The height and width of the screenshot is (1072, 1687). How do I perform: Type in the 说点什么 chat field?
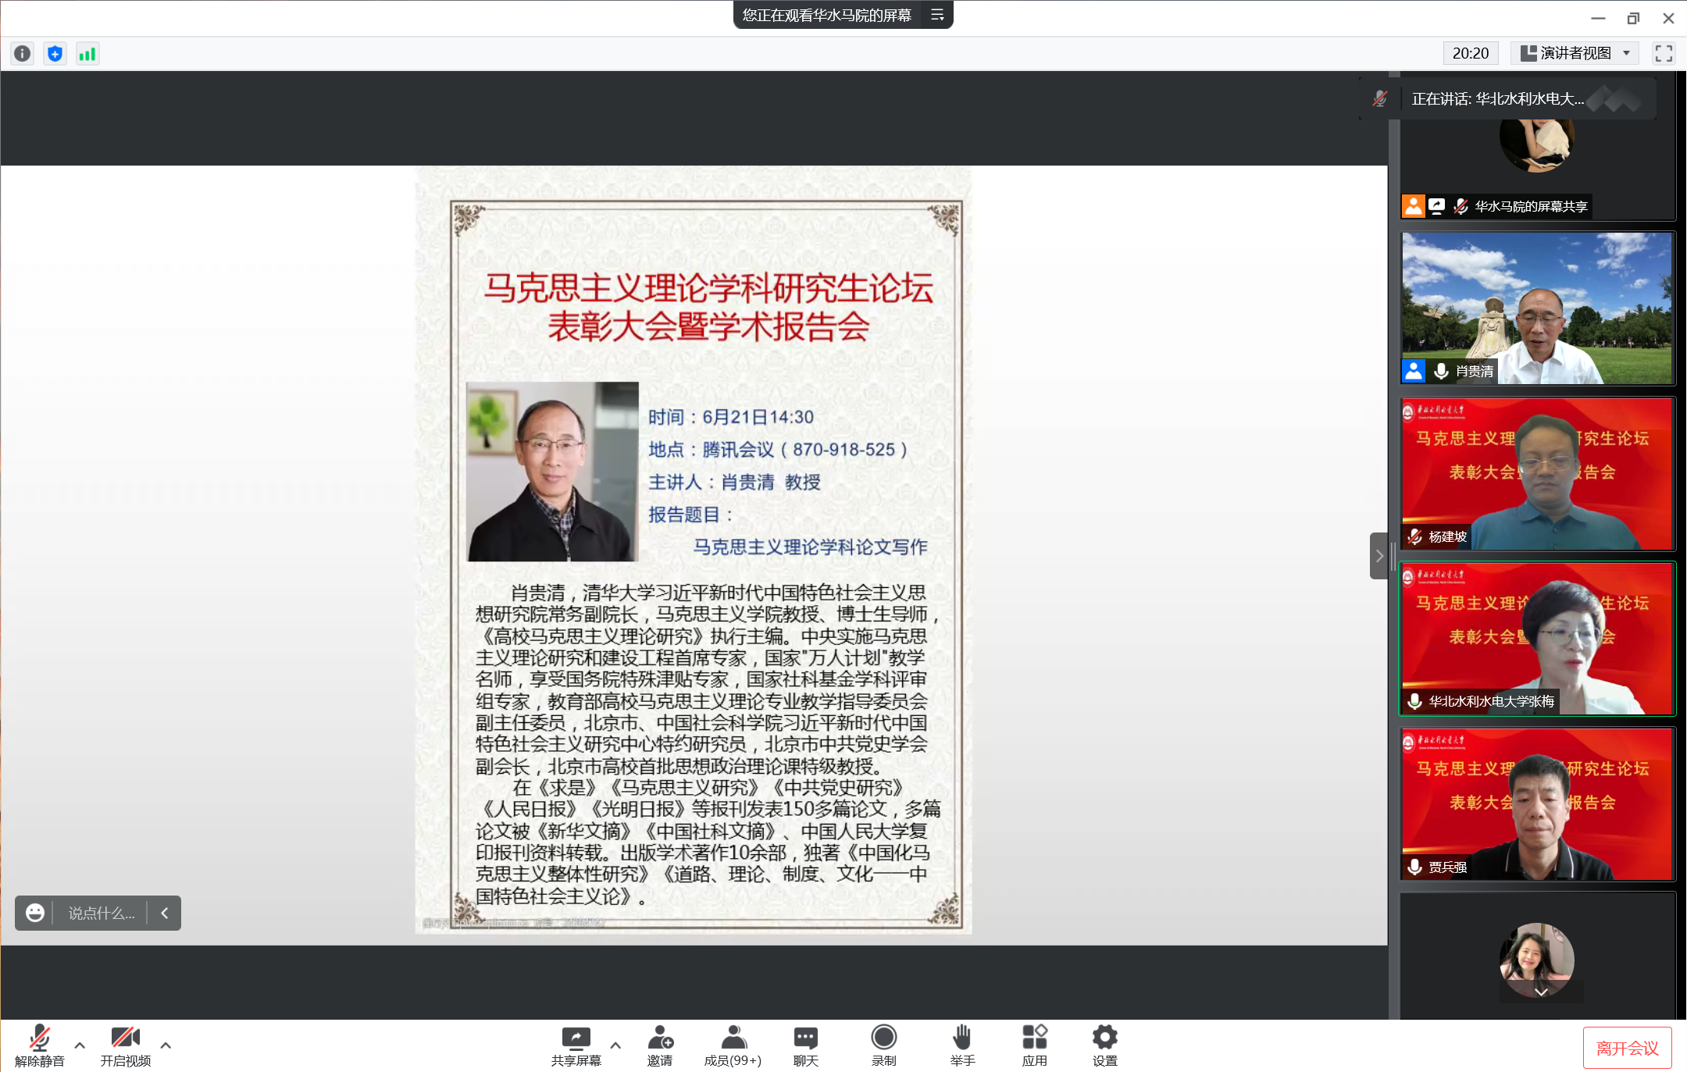pyautogui.click(x=102, y=913)
